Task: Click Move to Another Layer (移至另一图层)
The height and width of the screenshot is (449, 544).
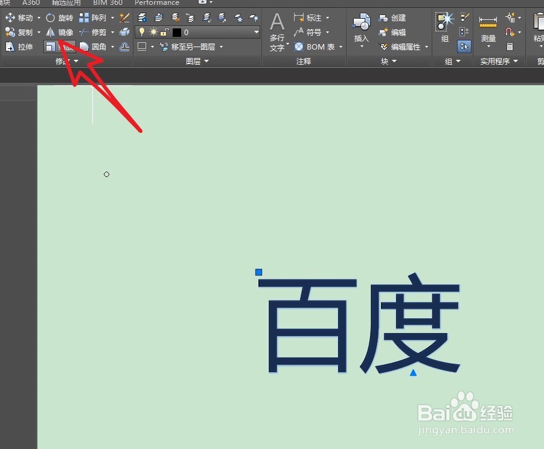Action: tap(187, 47)
